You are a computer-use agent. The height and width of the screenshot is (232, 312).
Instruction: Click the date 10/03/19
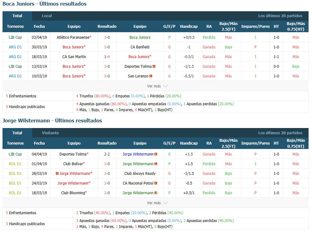point(39,76)
